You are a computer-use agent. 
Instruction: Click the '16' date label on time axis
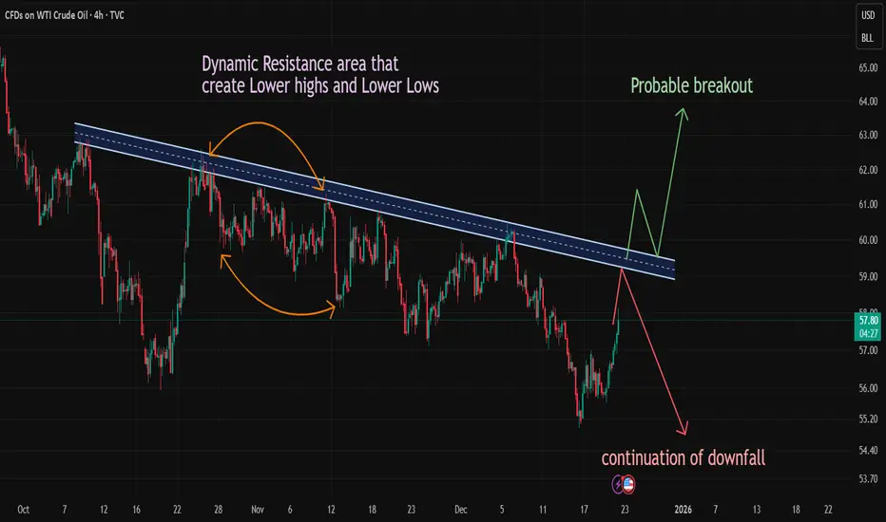[136, 510]
